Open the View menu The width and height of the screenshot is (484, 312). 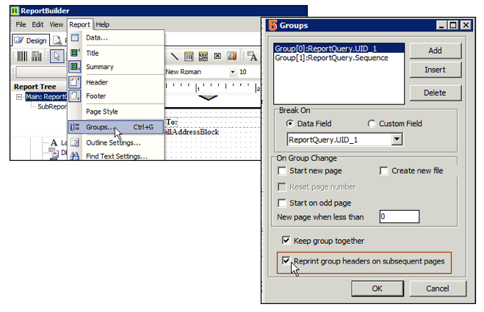56,24
